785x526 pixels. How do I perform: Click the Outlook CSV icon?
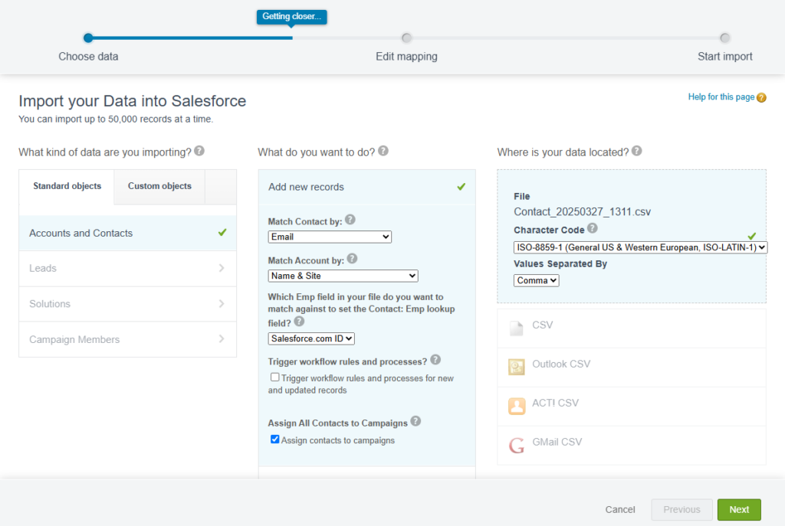click(x=516, y=367)
